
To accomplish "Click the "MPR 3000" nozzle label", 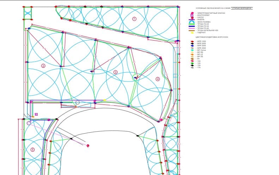I will (202, 46).
